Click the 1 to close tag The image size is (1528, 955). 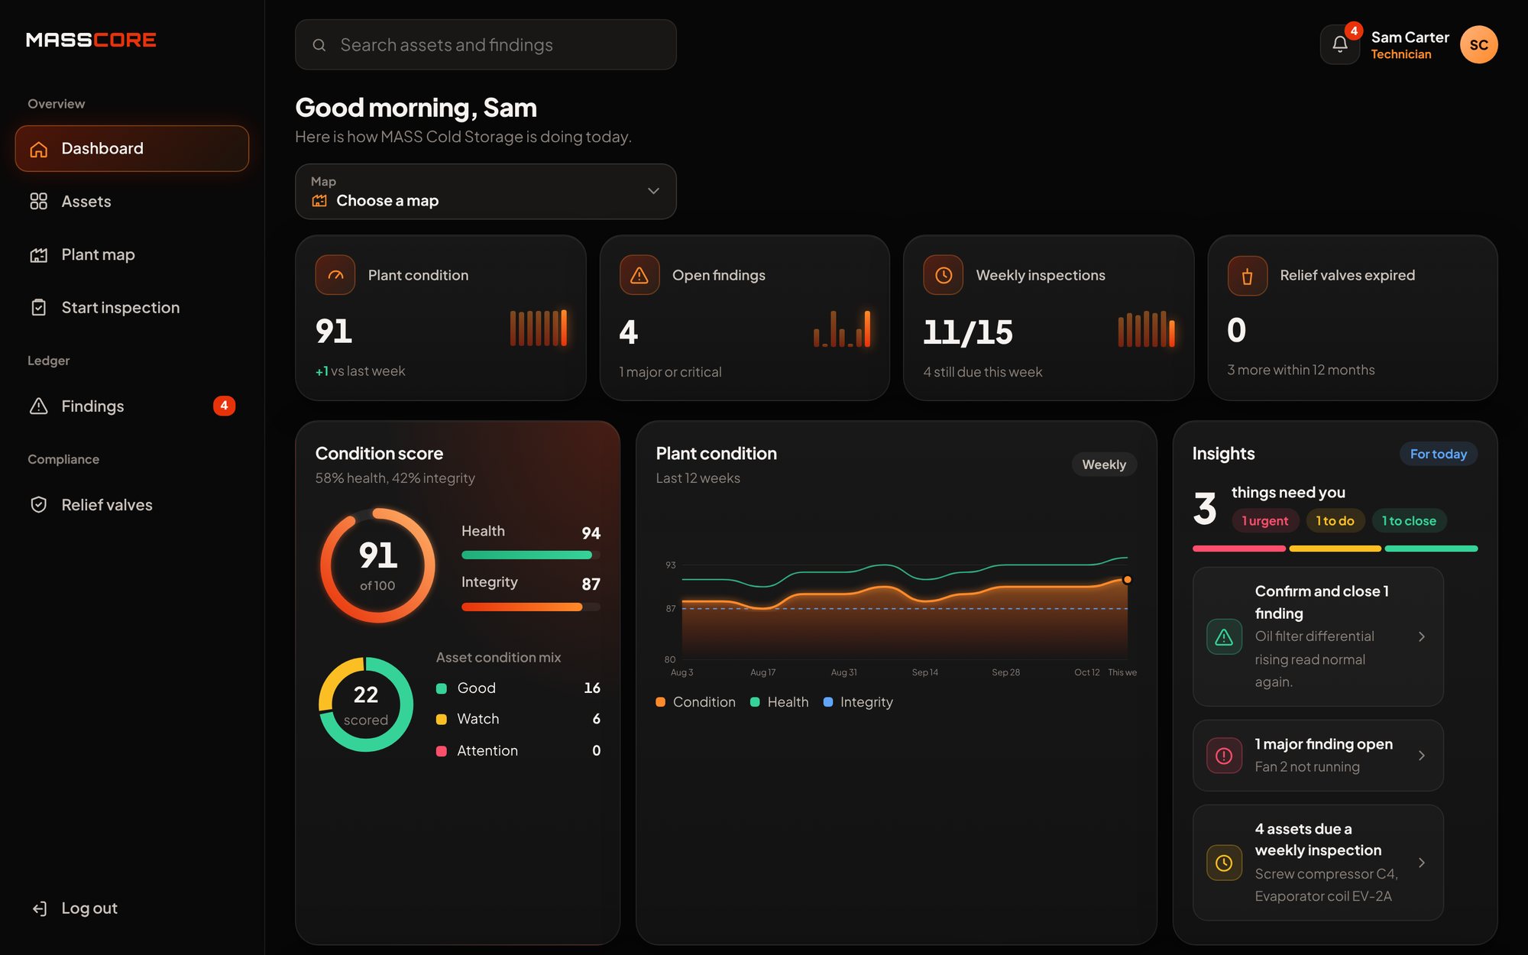coord(1409,521)
